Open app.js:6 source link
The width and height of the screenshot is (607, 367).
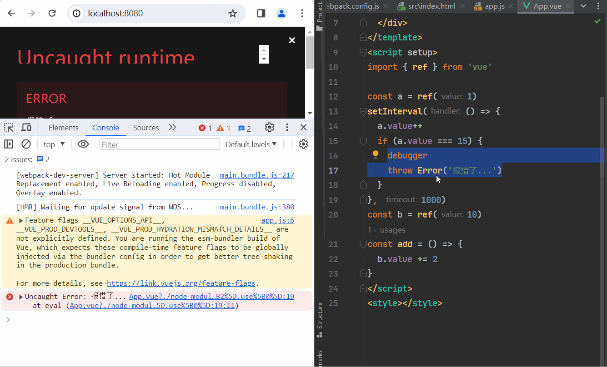coord(278,220)
